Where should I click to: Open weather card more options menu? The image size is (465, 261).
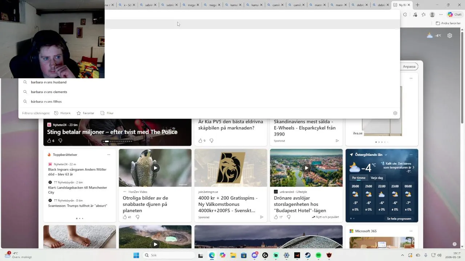tap(411, 155)
